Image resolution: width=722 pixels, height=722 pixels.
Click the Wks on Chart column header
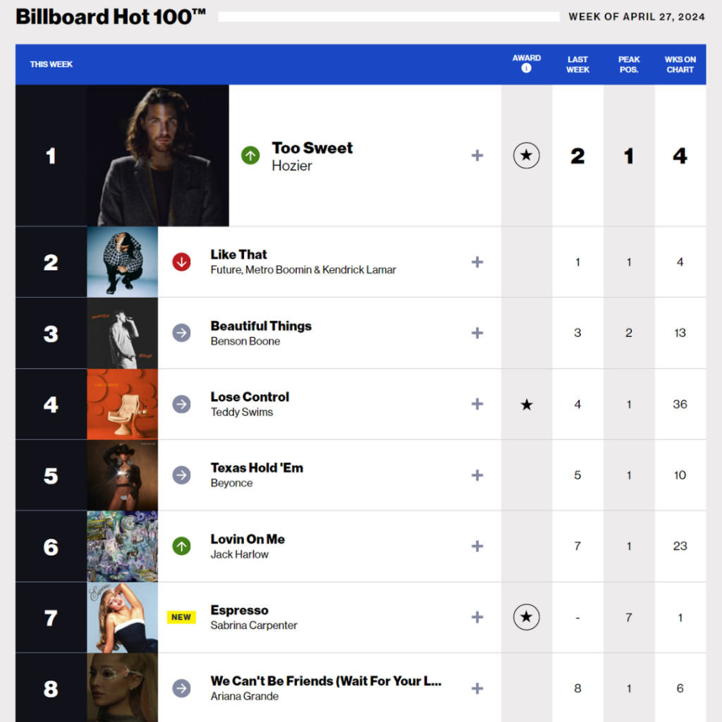click(x=680, y=64)
